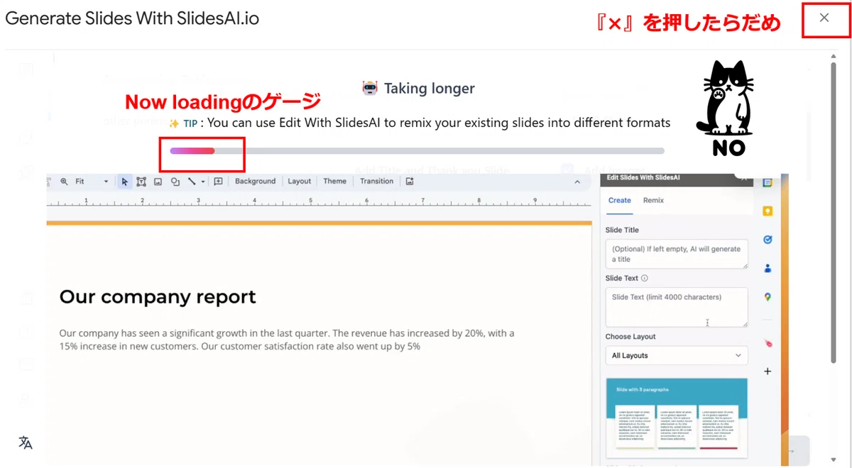Screen dimensions: 852x468
Task: Click the add comment icon
Action: point(218,182)
